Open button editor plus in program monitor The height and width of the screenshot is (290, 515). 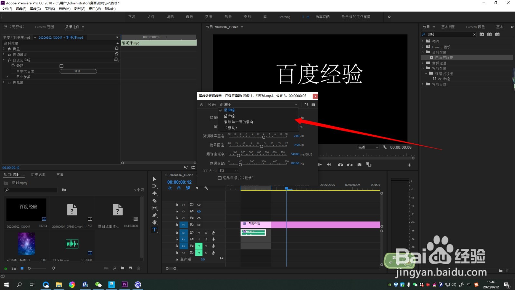click(410, 165)
